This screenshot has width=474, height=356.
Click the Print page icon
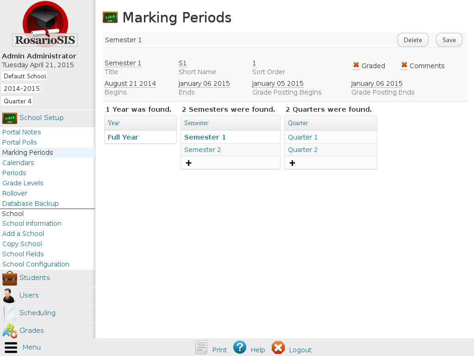(201, 348)
